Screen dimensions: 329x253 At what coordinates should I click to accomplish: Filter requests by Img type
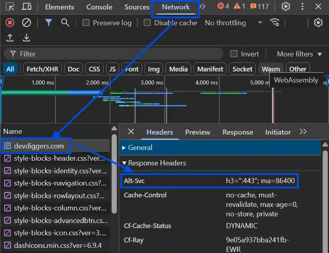[154, 69]
